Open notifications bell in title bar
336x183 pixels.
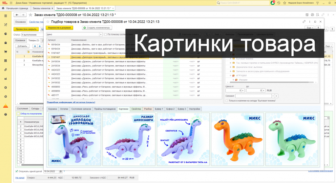273,3
